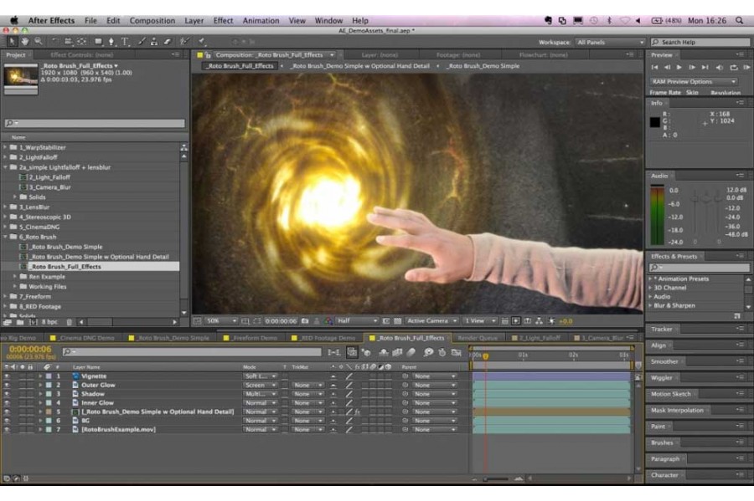
Task: Open the Composition menu
Action: 152,21
